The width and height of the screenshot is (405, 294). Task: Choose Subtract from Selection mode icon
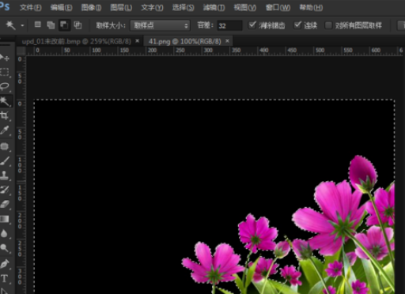coord(64,25)
